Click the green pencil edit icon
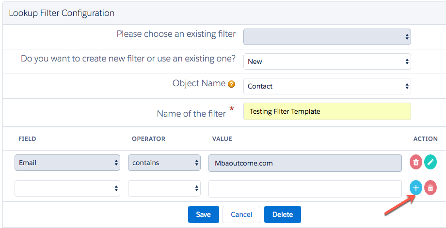The image size is (446, 228). pyautogui.click(x=430, y=163)
